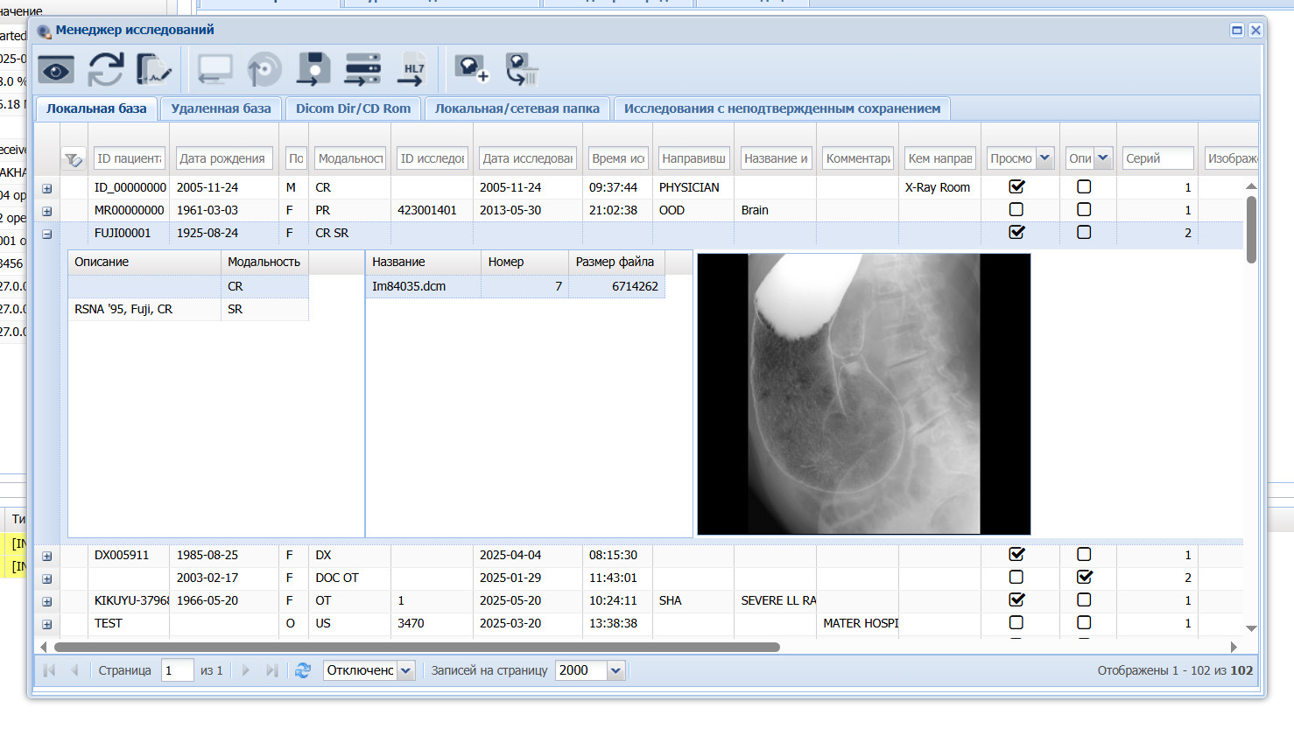1294x729 pixels.
Task: Click the Номер column header
Action: point(524,262)
